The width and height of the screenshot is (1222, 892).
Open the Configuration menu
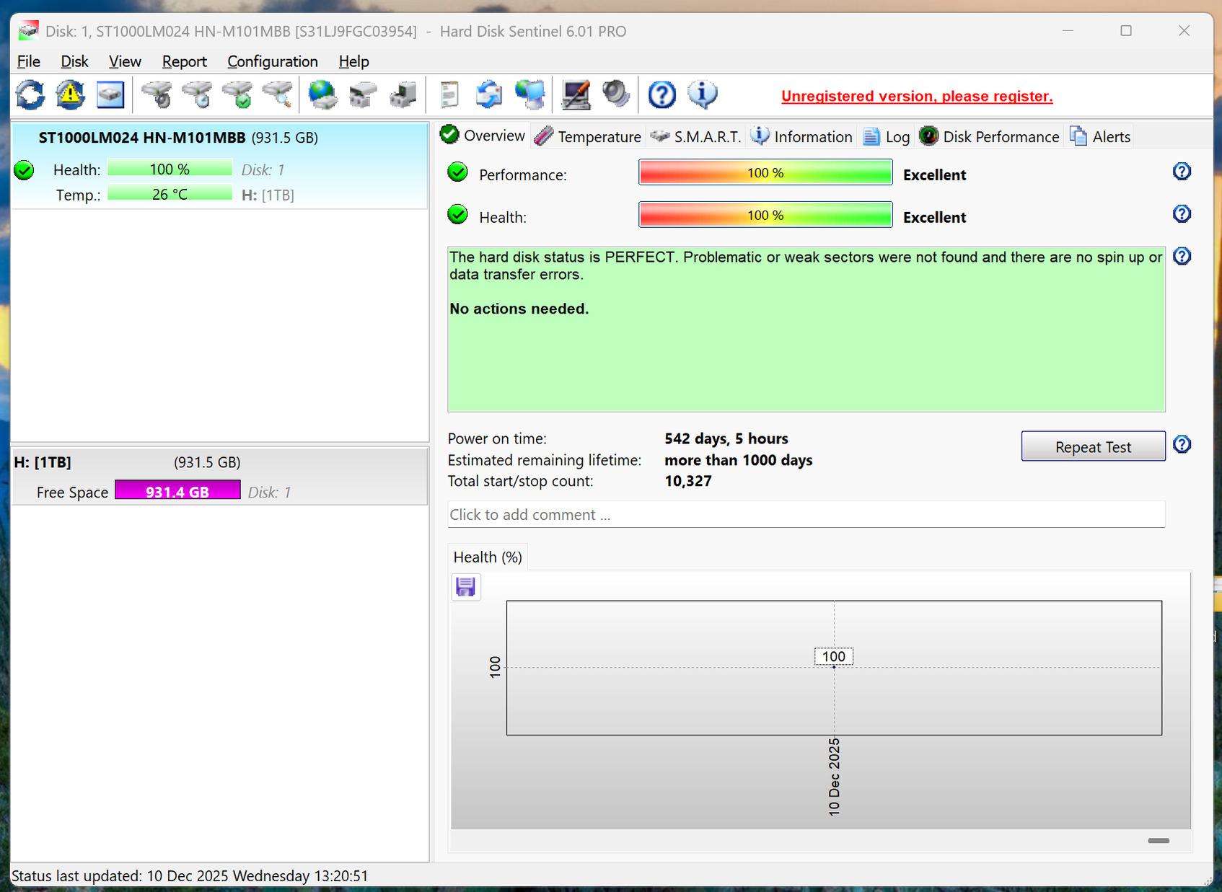pos(273,62)
